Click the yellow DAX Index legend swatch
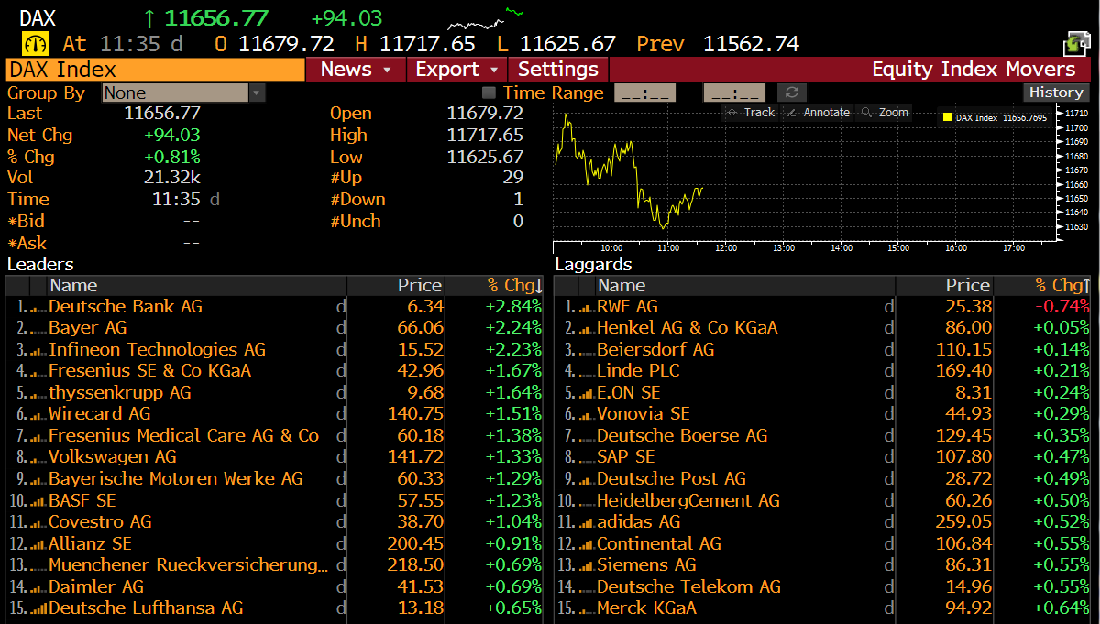Viewport: 1100px width, 624px height. pos(947,117)
